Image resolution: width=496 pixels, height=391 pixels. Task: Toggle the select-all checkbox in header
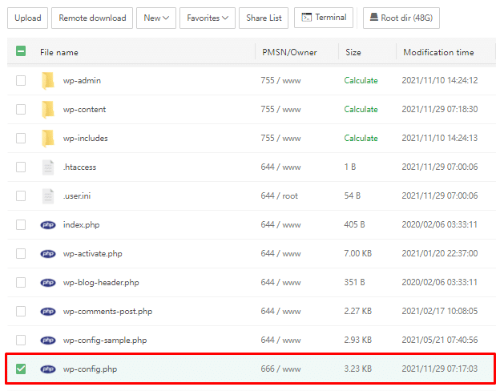click(x=21, y=51)
